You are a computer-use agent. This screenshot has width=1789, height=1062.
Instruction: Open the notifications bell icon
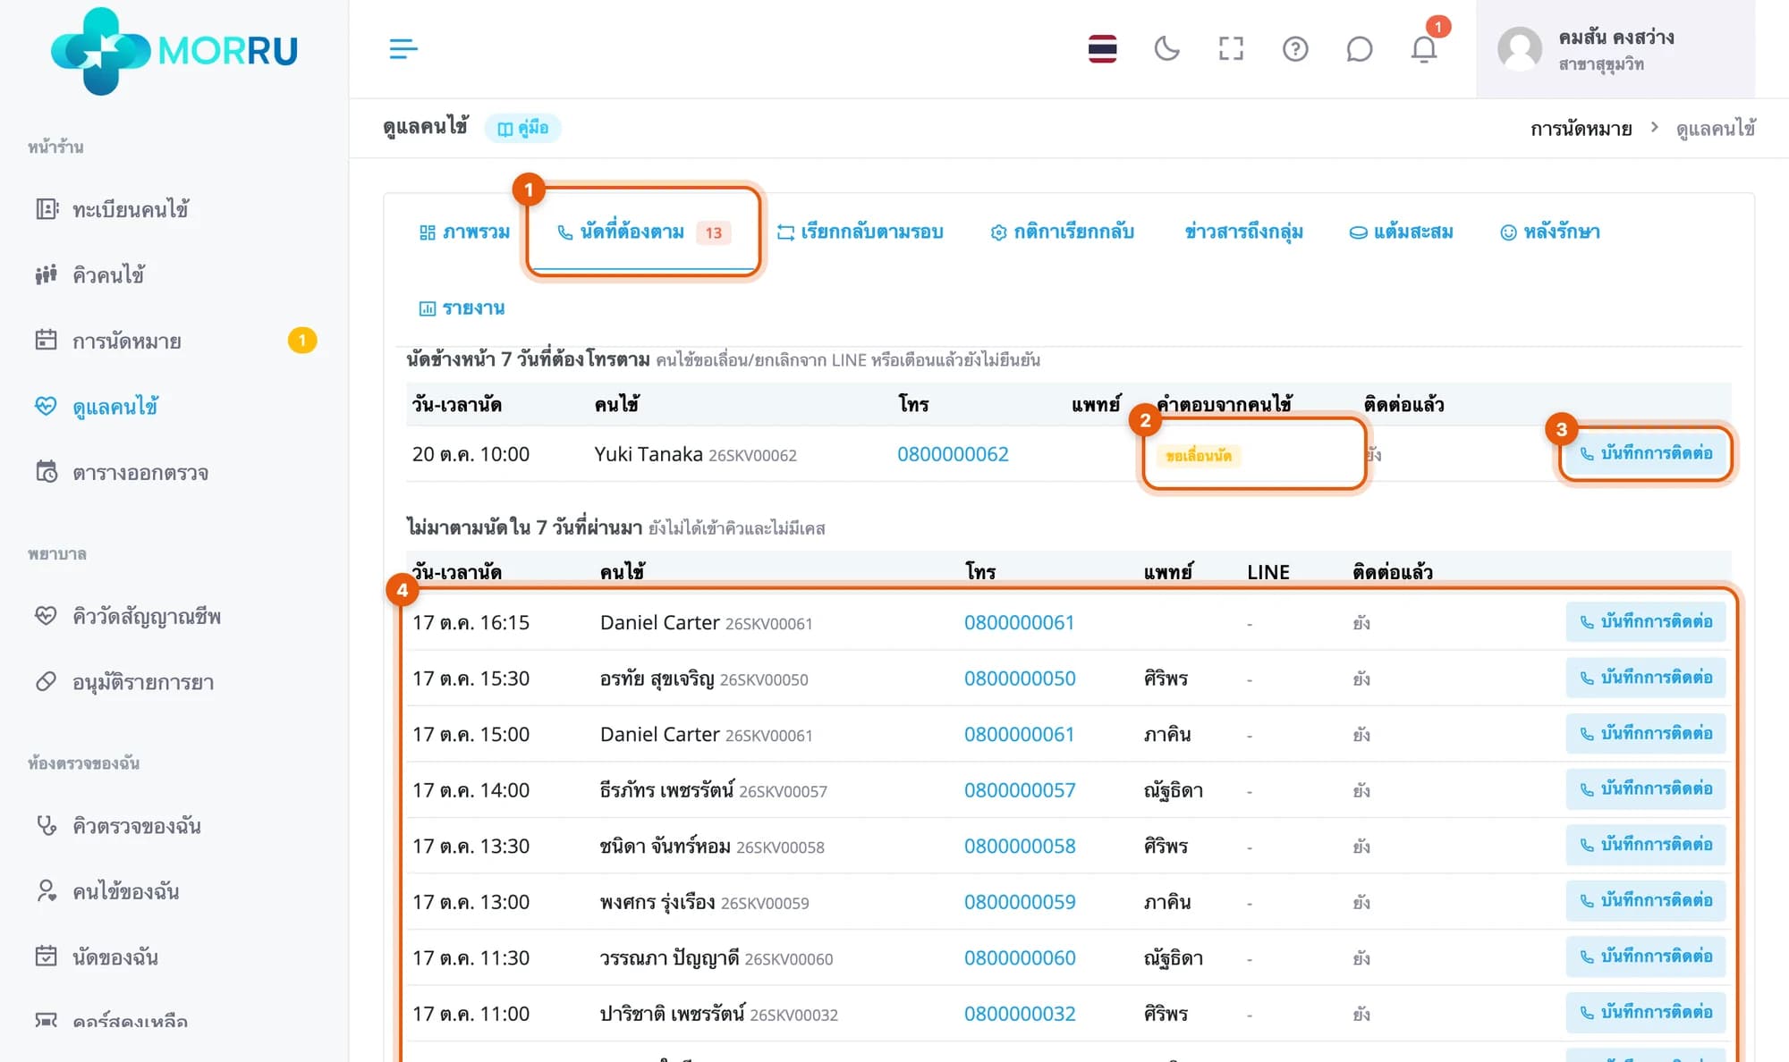pyautogui.click(x=1424, y=48)
